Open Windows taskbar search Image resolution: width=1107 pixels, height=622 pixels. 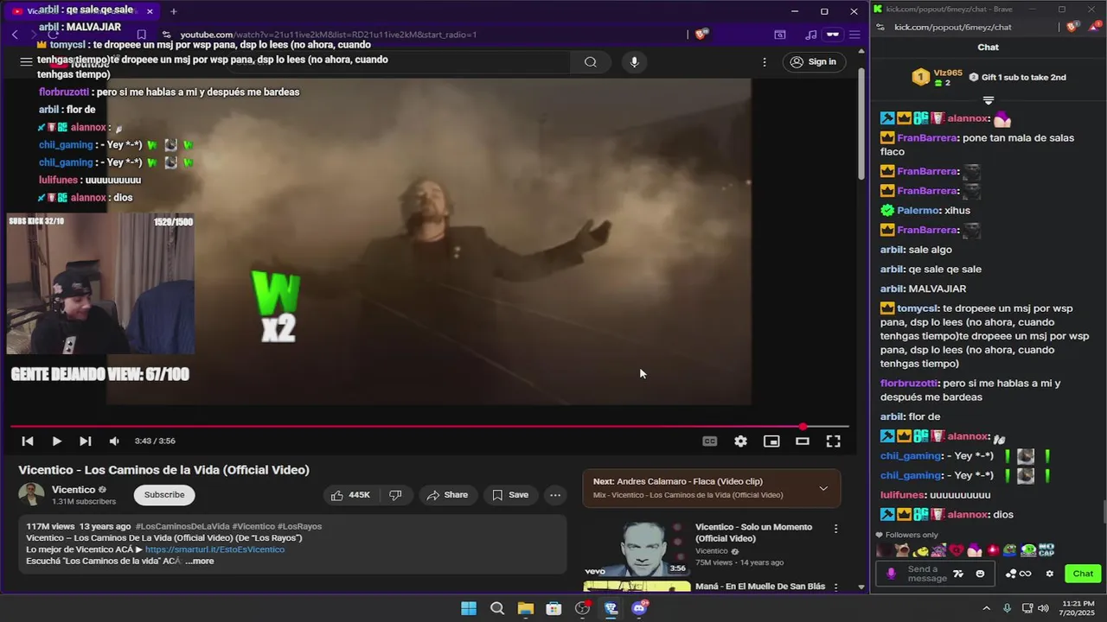(x=497, y=608)
